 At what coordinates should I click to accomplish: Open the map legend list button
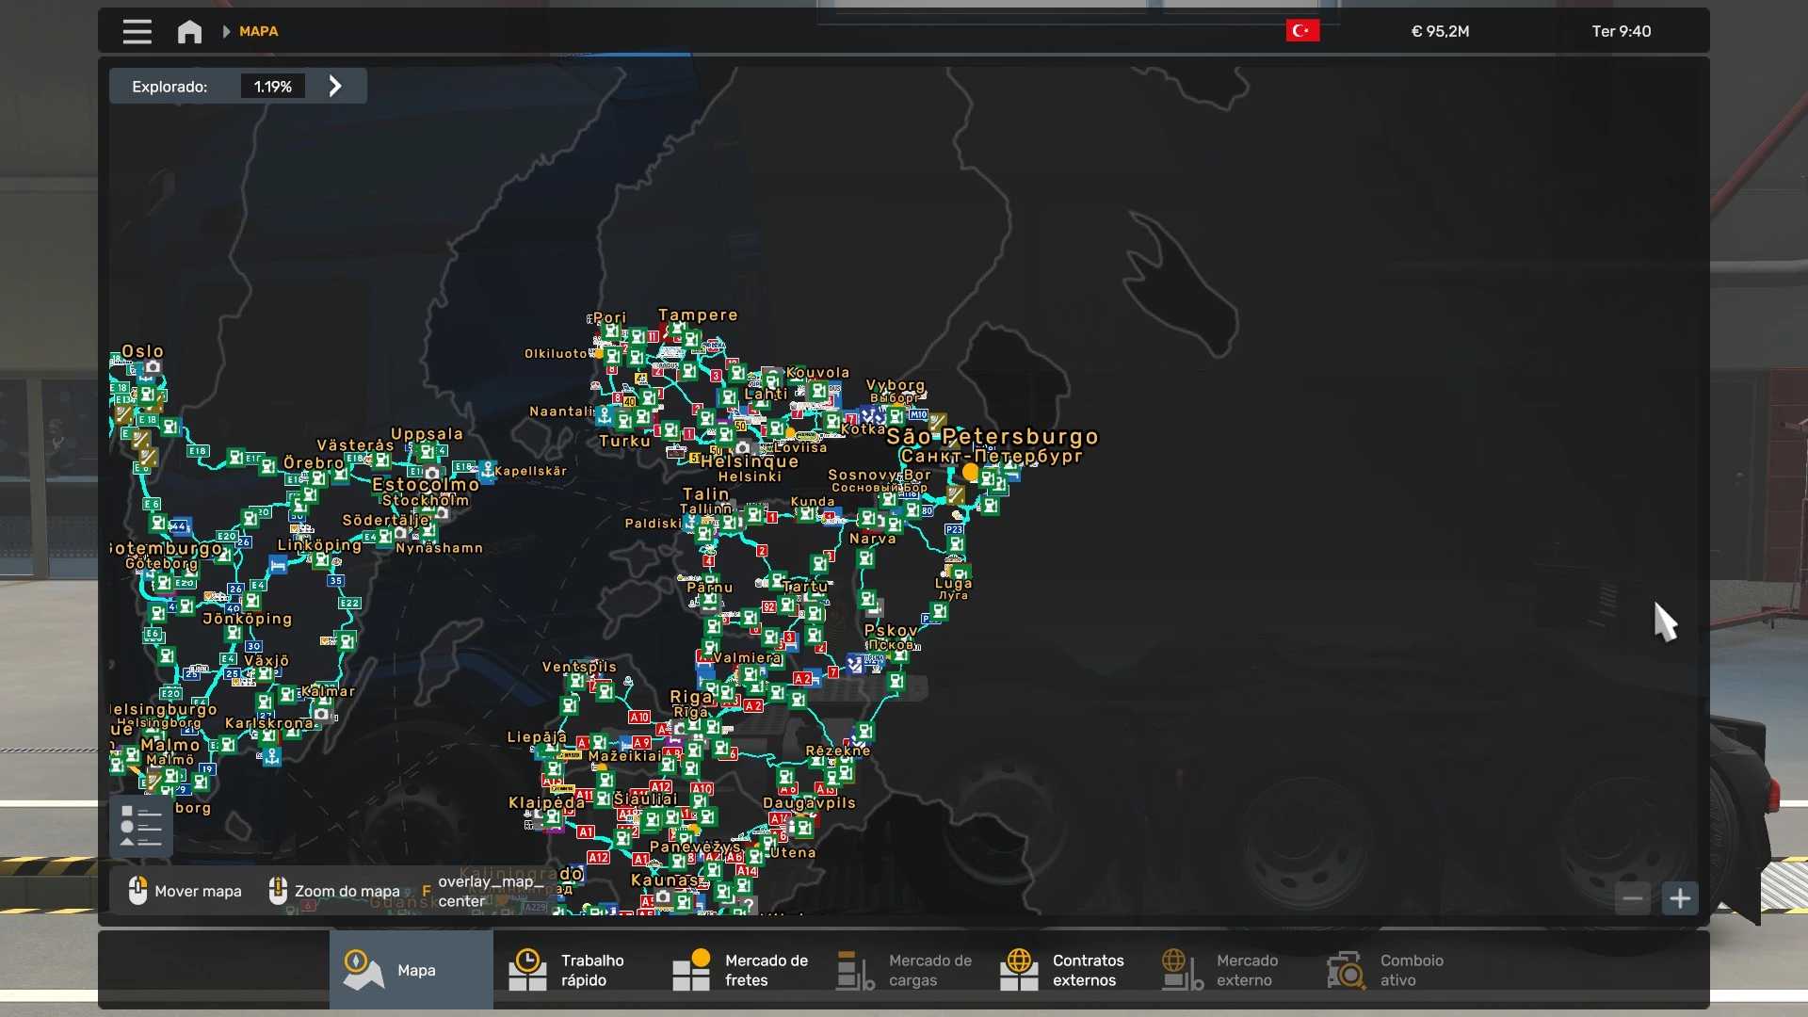[141, 827]
